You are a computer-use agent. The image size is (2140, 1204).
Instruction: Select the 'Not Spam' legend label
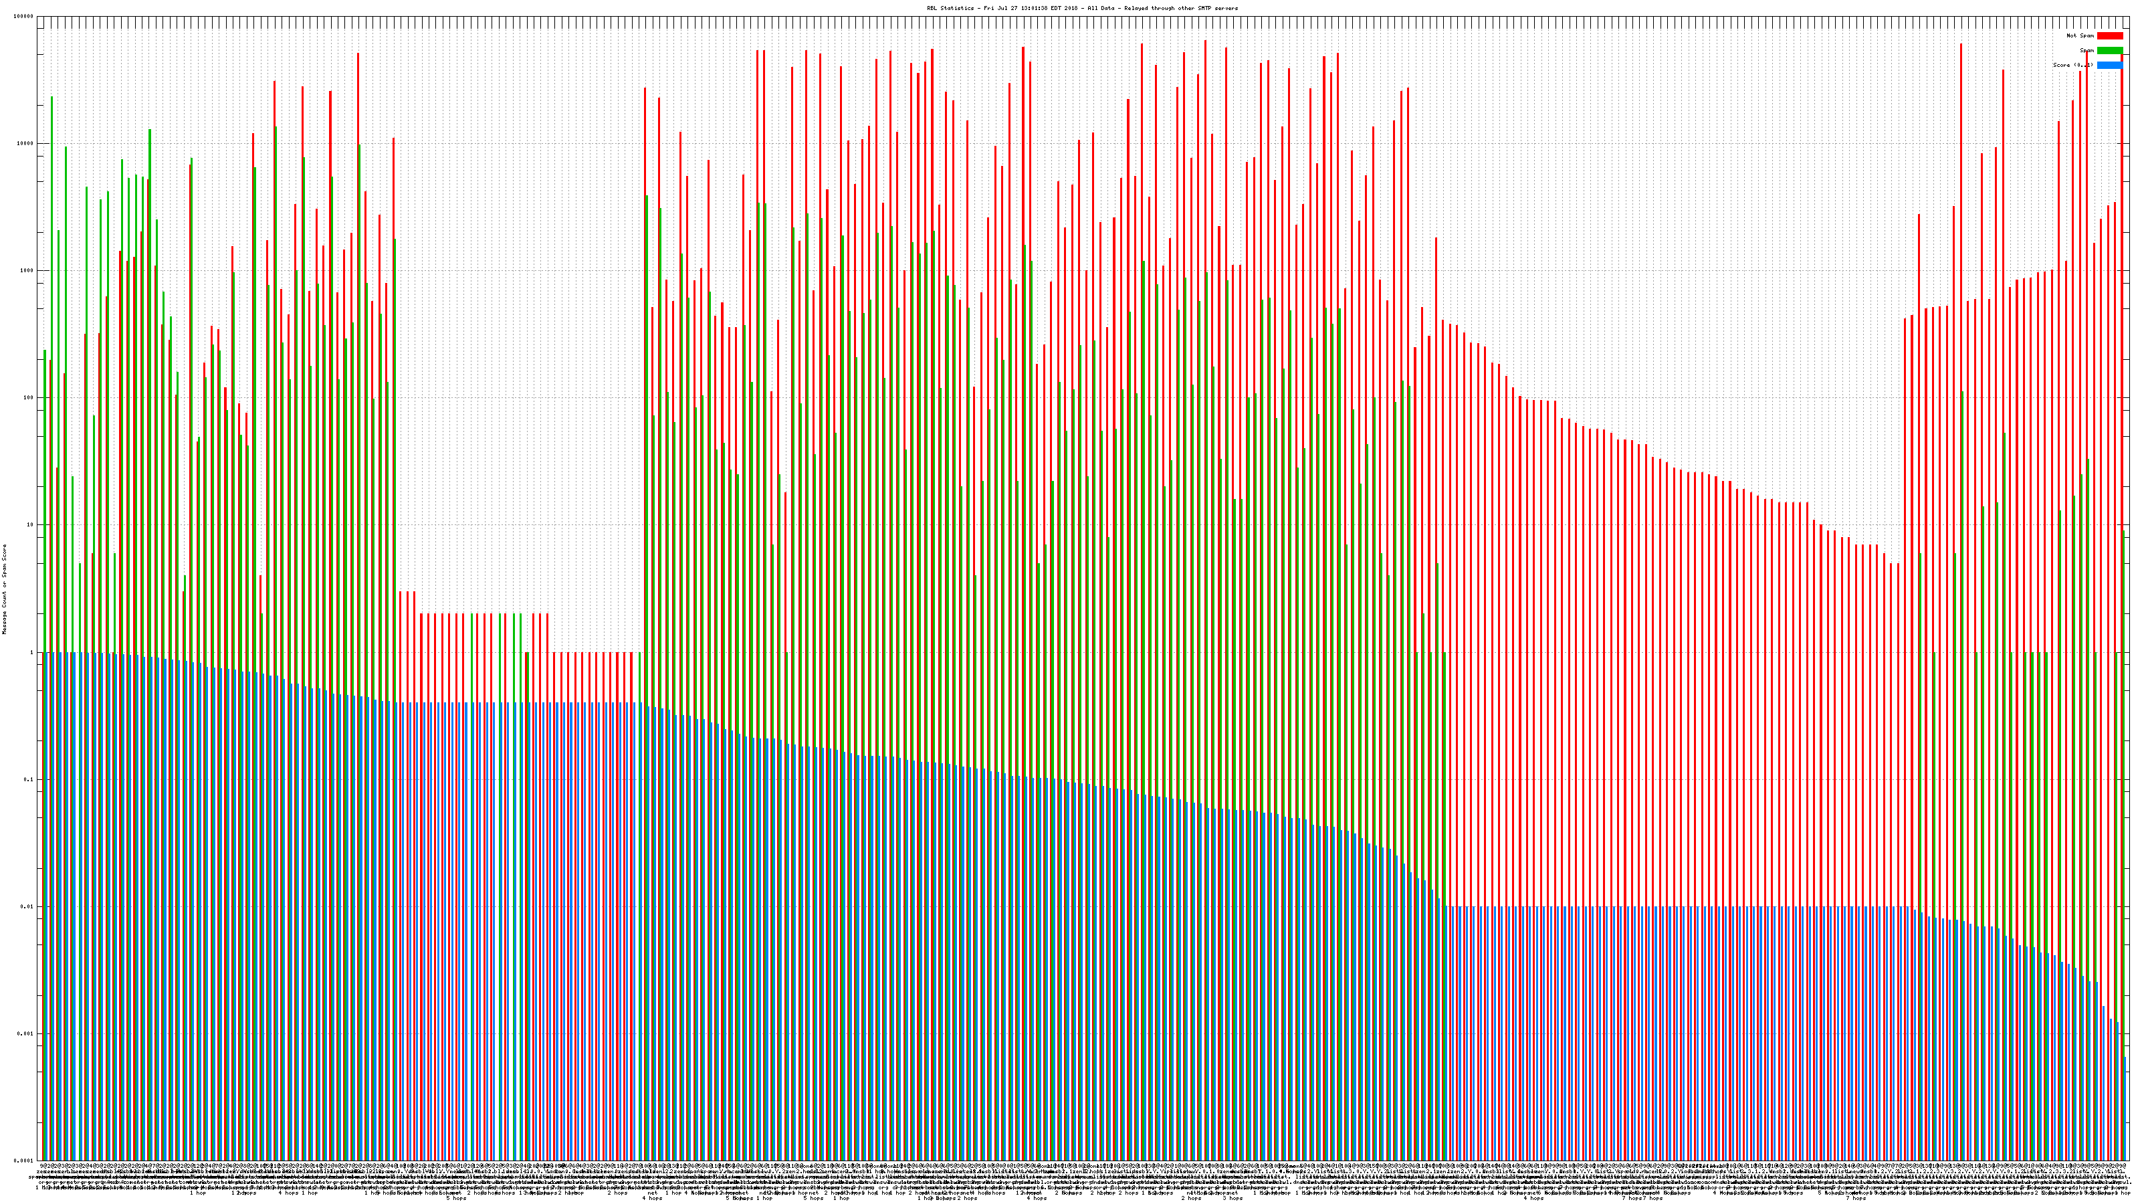coord(2080,35)
